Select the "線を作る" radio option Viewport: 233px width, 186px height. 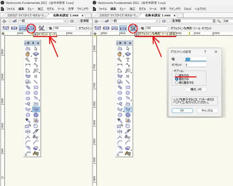point(177,75)
